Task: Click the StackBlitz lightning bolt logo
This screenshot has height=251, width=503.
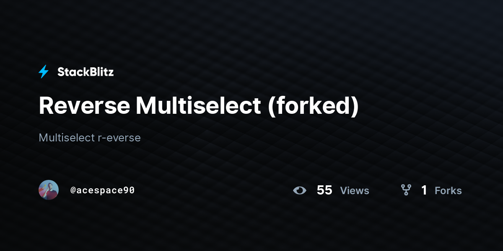Action: point(44,72)
